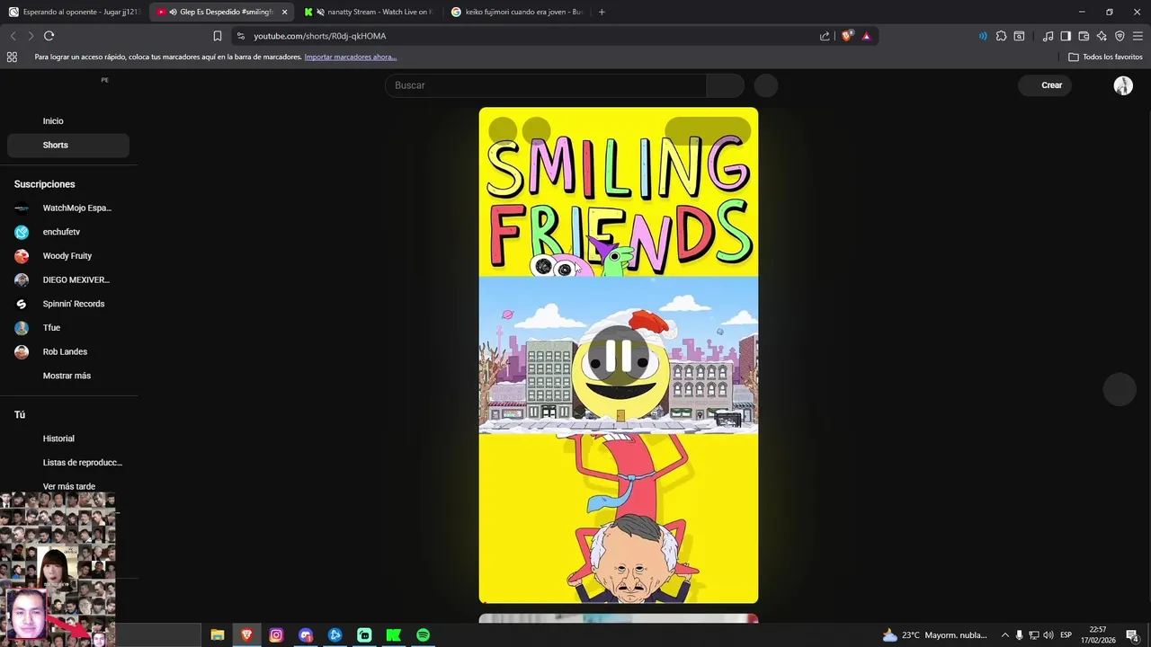This screenshot has height=647, width=1151.
Task: Switch to the keiko fujimori search tab
Action: pyautogui.click(x=516, y=12)
